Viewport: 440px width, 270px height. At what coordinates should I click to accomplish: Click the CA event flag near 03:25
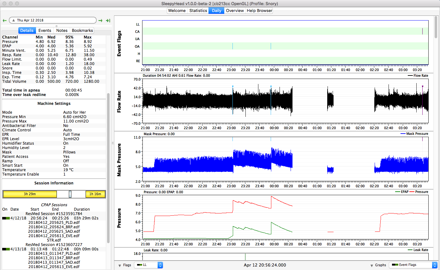coord(422,31)
